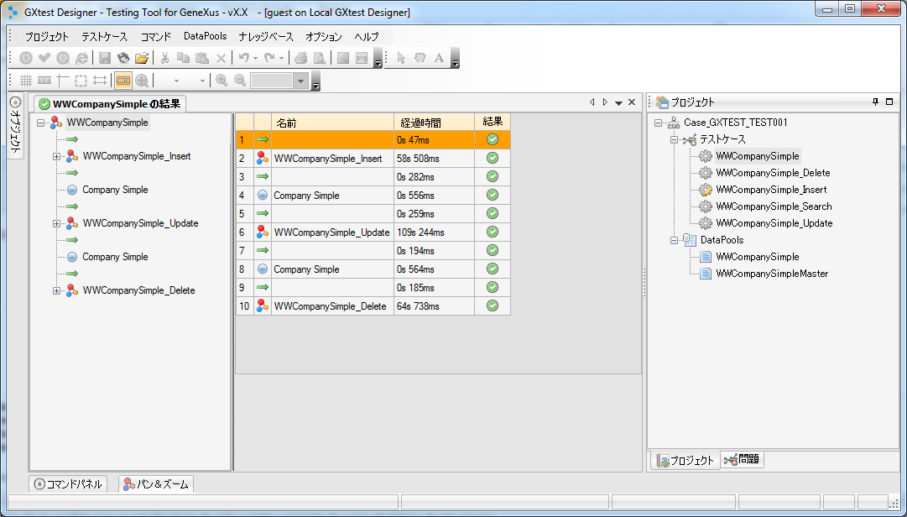Select row 6 WWCompanySimple_Update in results grid

click(331, 232)
